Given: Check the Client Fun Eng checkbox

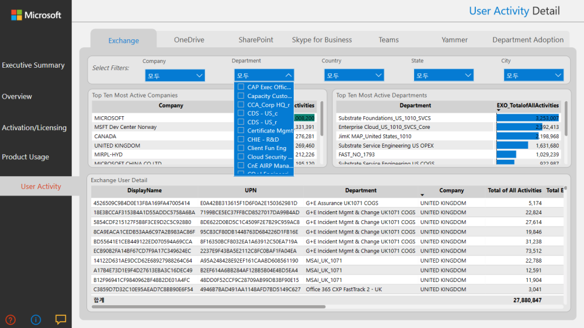Looking at the screenshot, I should coord(241,148).
